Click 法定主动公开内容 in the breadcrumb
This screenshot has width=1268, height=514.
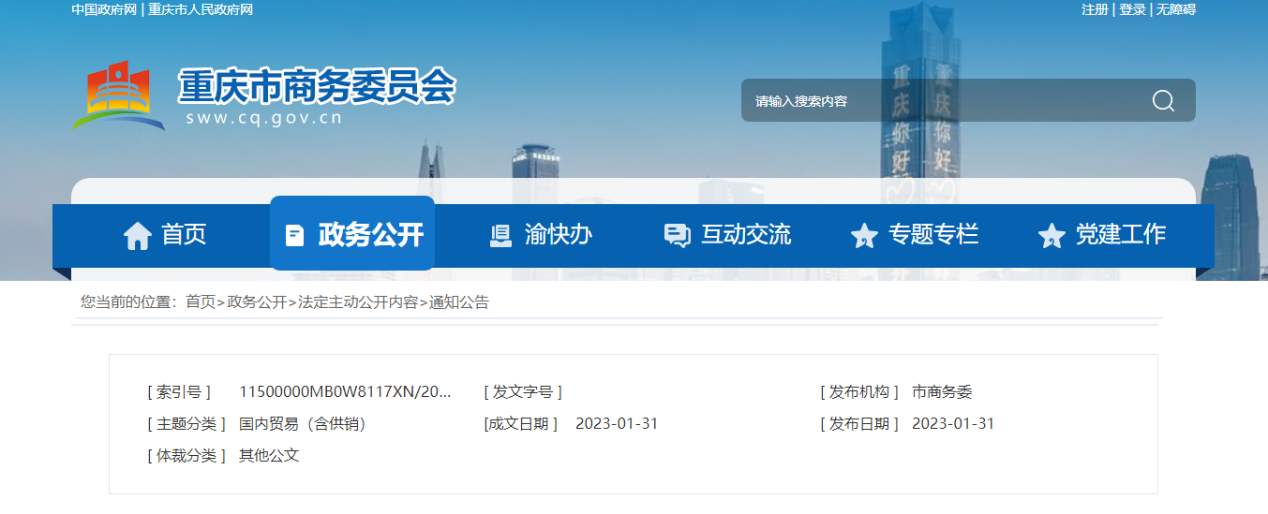pos(358,302)
